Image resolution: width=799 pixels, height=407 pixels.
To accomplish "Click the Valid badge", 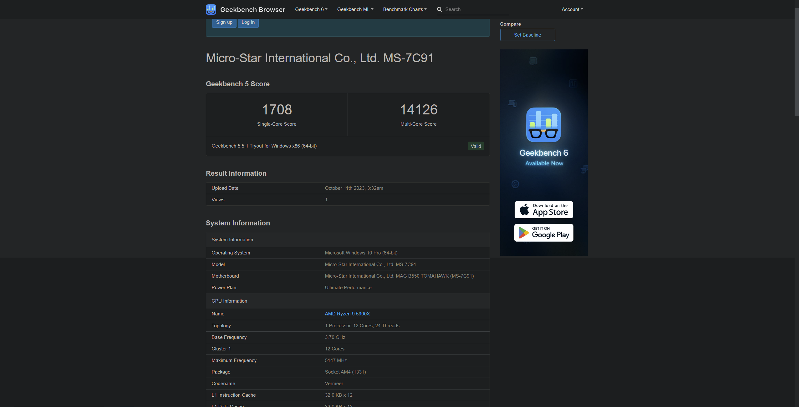I will pyautogui.click(x=476, y=146).
